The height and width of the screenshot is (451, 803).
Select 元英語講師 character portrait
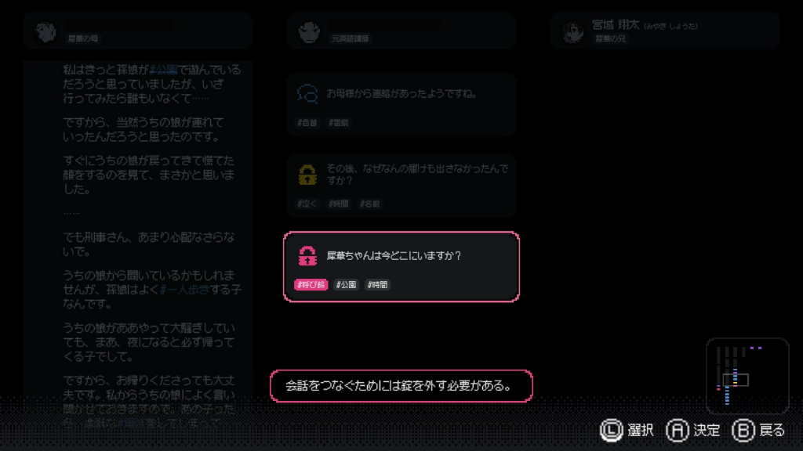(x=309, y=31)
